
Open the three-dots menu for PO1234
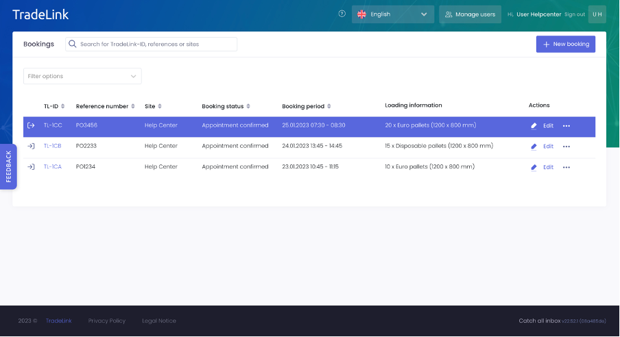(566, 167)
